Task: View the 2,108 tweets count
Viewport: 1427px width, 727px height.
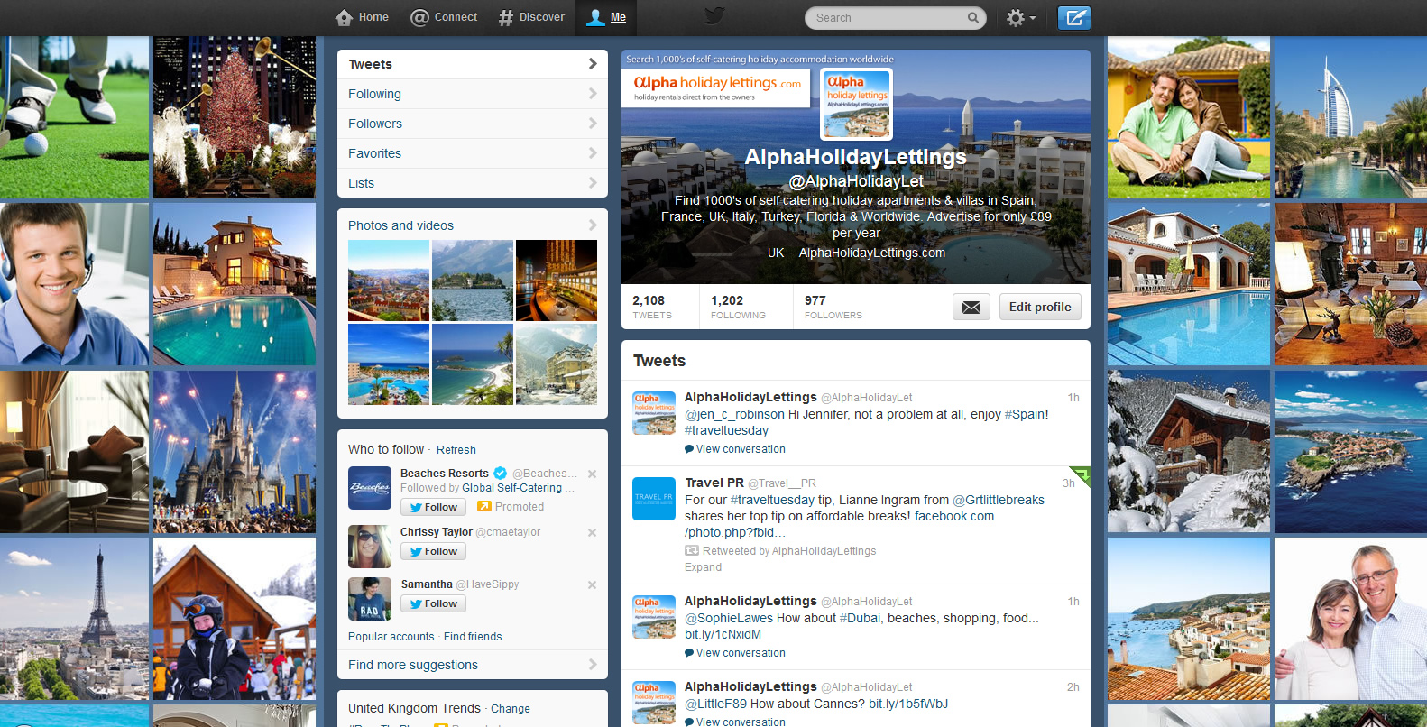Action: (652, 307)
